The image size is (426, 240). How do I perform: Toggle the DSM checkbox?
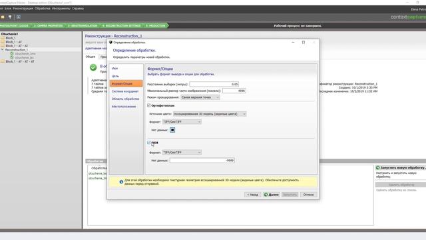[x=149, y=142]
